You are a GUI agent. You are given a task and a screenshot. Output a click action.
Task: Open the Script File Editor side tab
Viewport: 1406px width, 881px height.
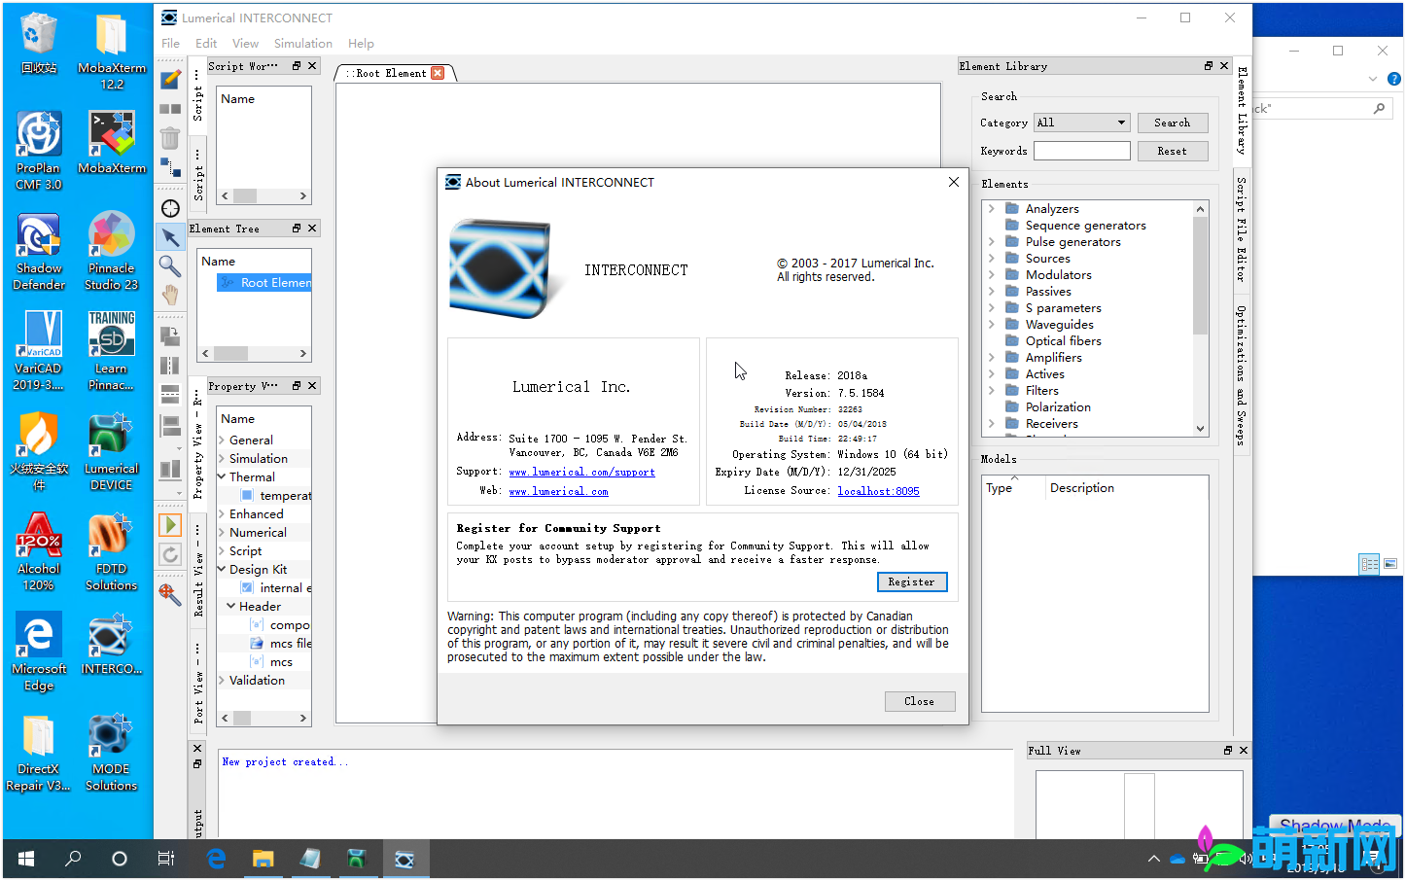point(1241,229)
